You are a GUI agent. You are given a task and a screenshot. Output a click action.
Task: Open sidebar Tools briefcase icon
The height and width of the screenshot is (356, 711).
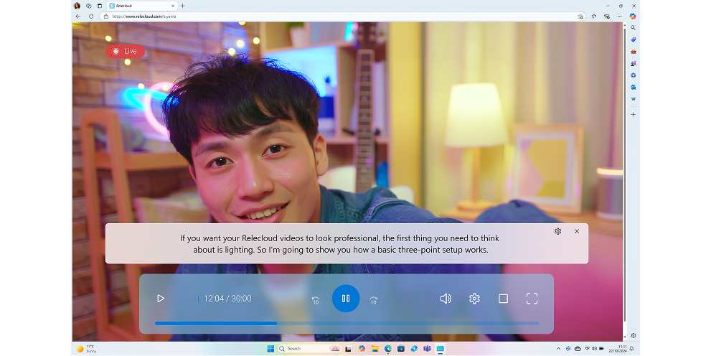coord(633,52)
